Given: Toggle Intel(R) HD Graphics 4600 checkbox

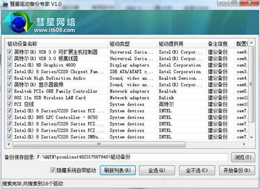Looking at the screenshot, I should [x=10, y=65].
